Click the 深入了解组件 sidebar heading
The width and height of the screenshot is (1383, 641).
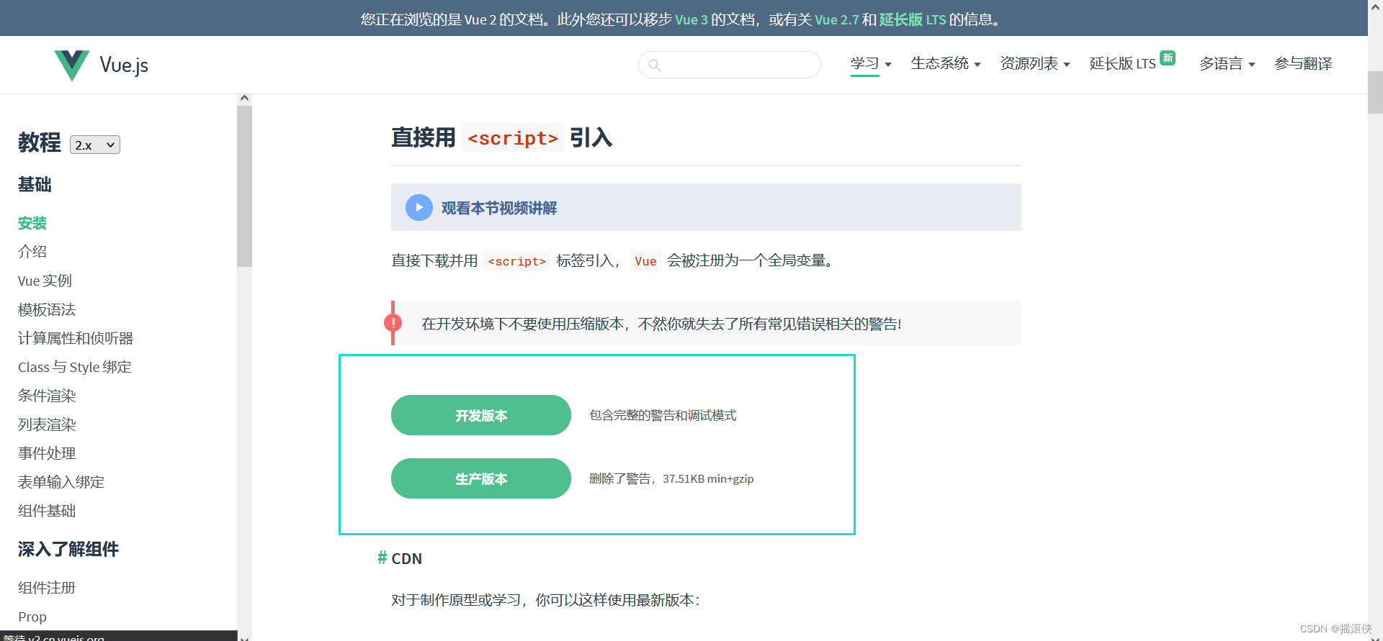click(x=68, y=549)
